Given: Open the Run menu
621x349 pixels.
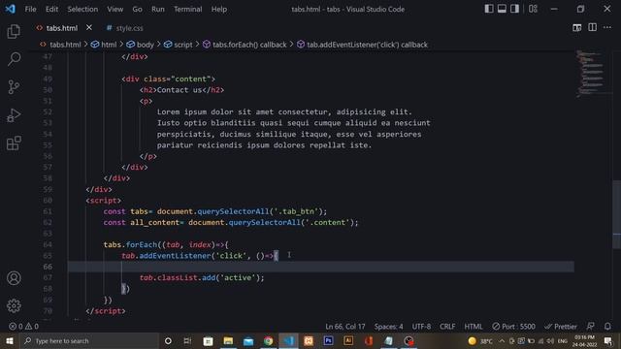Looking at the screenshot, I should [x=157, y=9].
